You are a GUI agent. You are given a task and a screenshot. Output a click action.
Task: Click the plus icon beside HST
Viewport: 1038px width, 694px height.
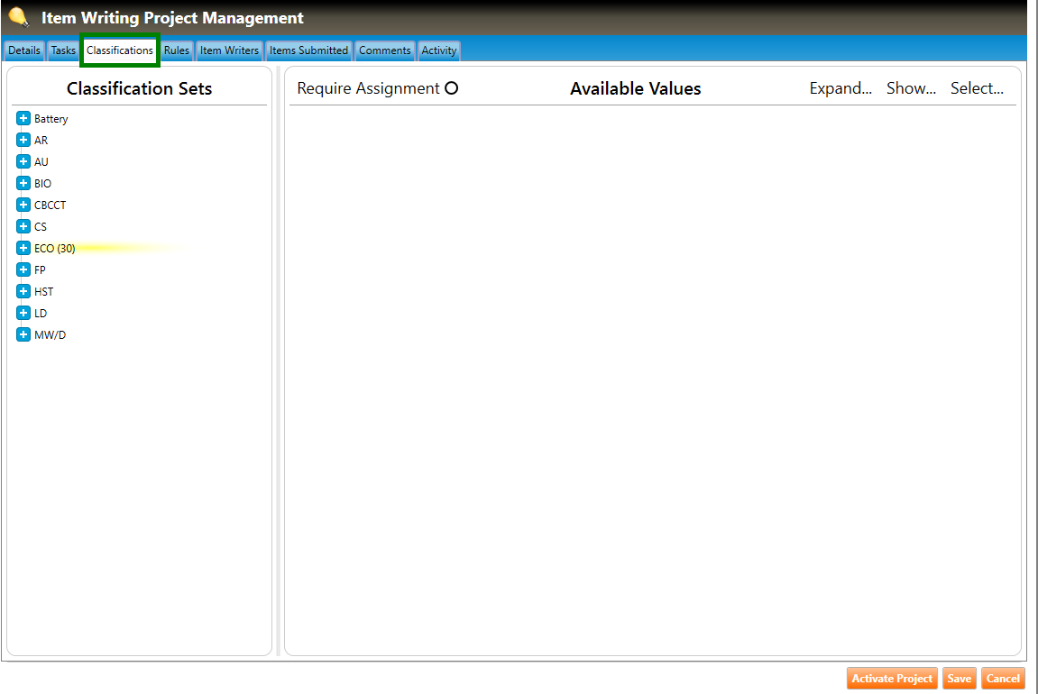[x=23, y=292]
